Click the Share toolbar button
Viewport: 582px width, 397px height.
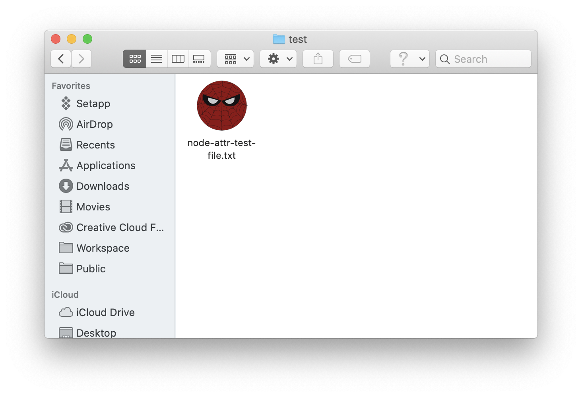(x=318, y=59)
